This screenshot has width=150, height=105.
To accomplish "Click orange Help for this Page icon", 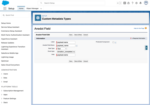I will click(x=146, y=28).
